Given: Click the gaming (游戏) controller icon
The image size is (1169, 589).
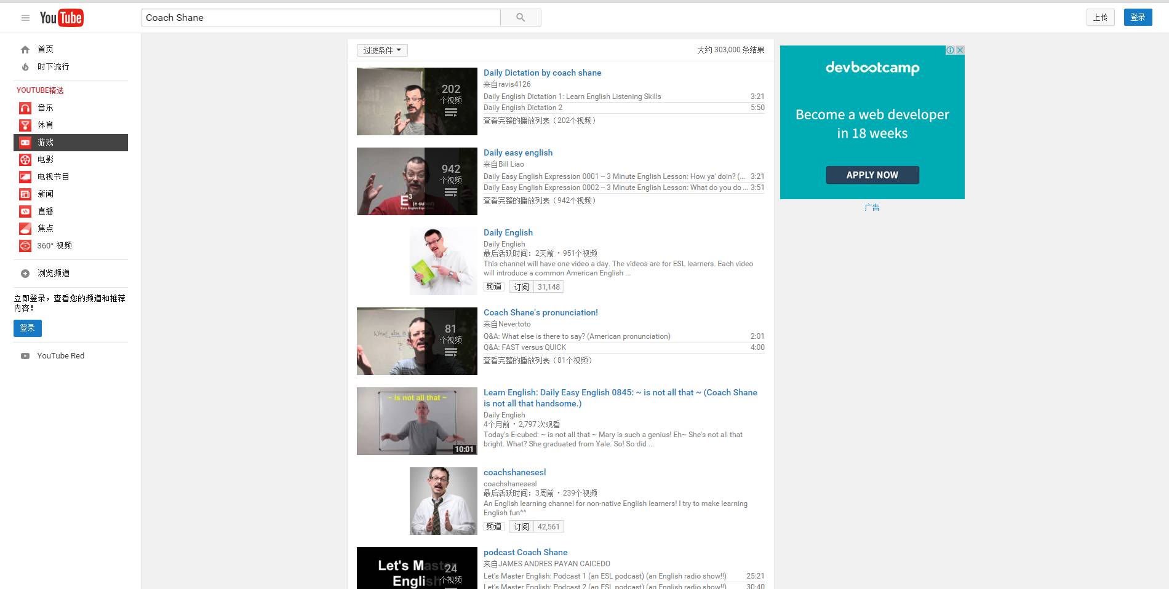Looking at the screenshot, I should (25, 142).
